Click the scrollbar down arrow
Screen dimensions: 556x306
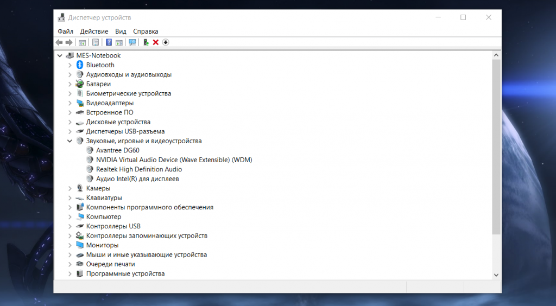pos(496,275)
